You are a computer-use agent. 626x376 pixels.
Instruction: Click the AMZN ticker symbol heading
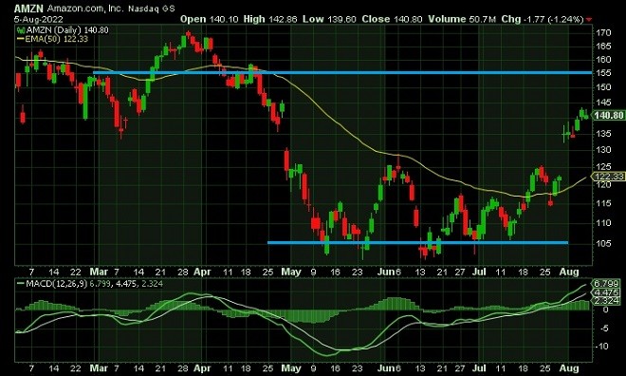pyautogui.click(x=28, y=9)
